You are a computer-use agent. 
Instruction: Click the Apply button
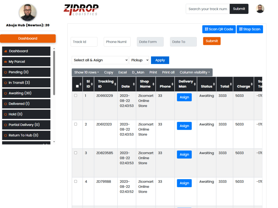pyautogui.click(x=160, y=60)
